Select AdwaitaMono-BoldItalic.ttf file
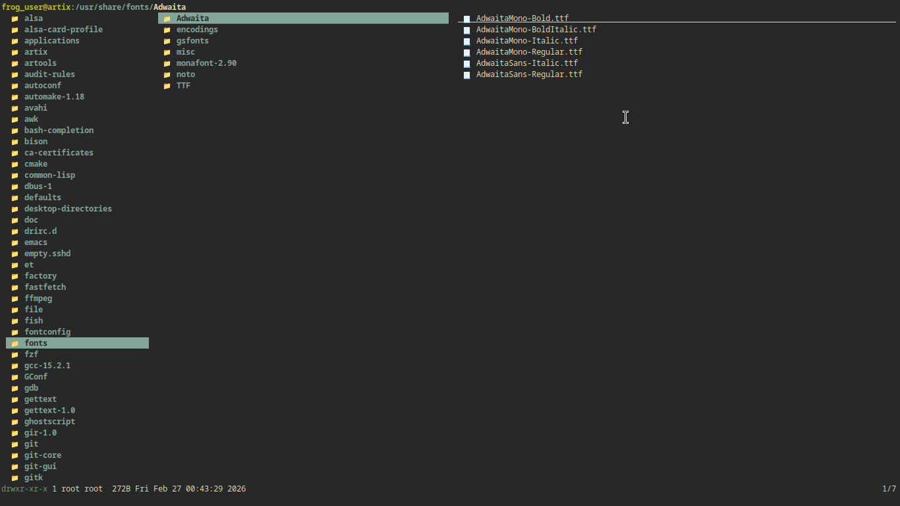Image resolution: width=900 pixels, height=506 pixels. point(536,30)
